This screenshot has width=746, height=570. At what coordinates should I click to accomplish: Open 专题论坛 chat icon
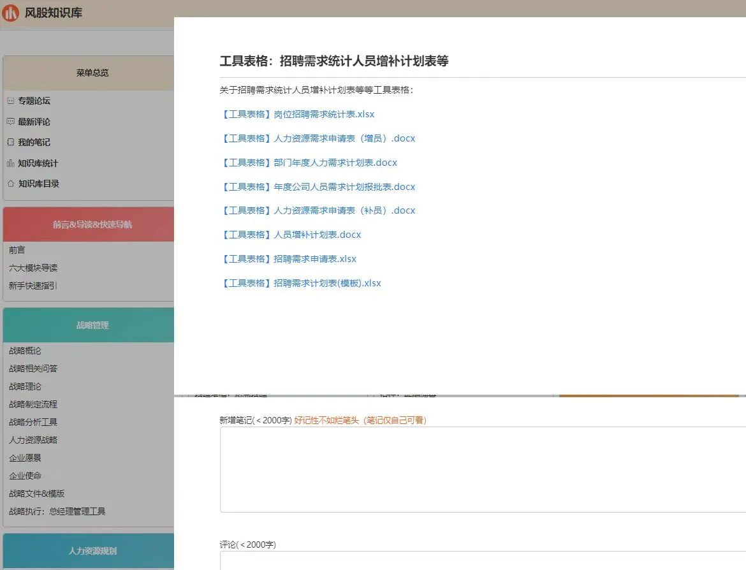point(10,101)
